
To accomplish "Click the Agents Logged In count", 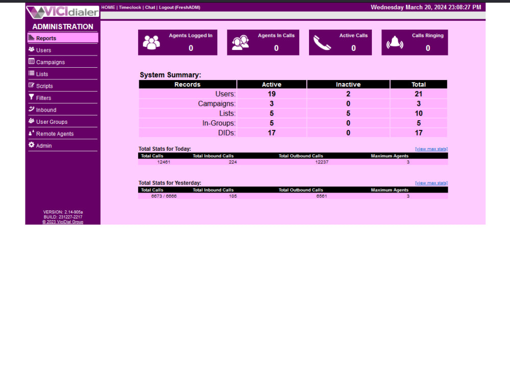I will [x=191, y=48].
